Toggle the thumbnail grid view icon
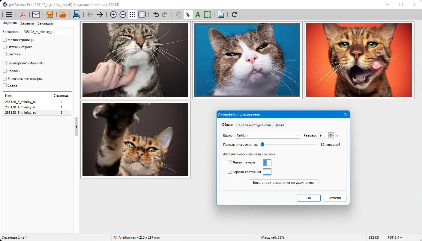The image size is (422, 241). (x=132, y=14)
